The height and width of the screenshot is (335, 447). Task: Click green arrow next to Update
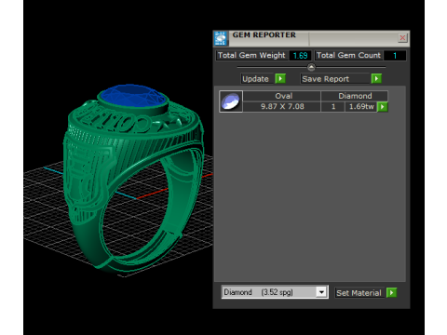(280, 79)
